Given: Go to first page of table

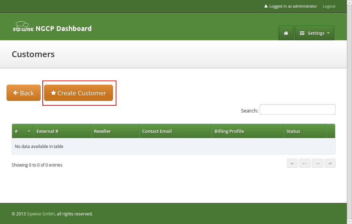Looking at the screenshot, I should click(x=292, y=163).
